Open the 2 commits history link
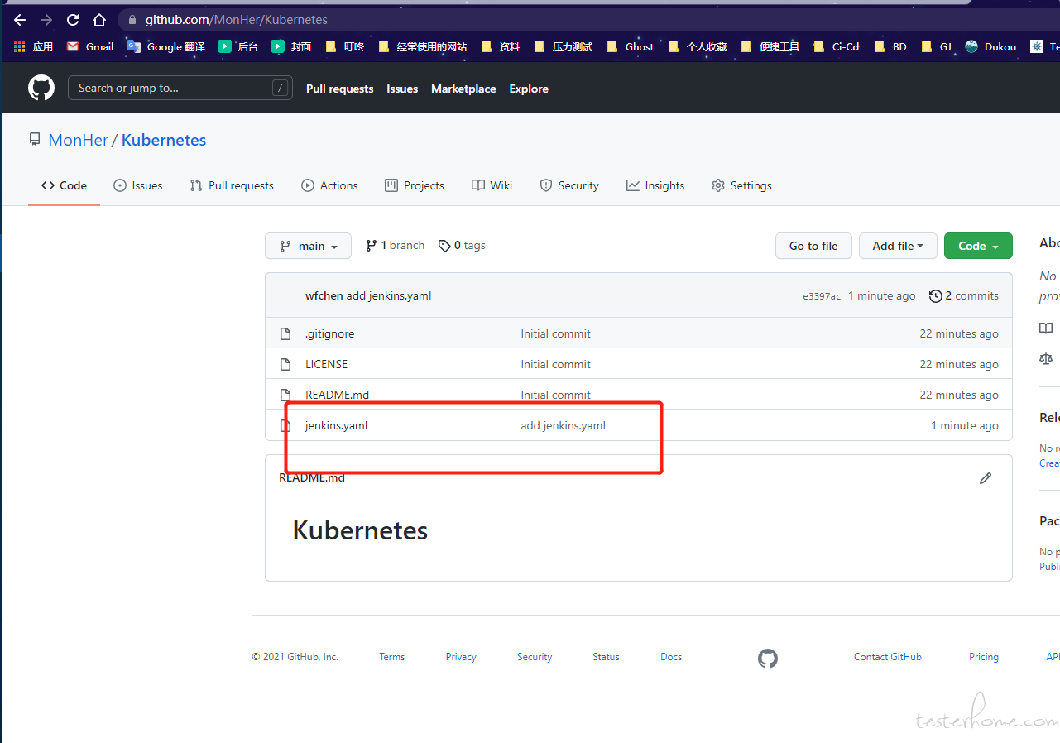The height and width of the screenshot is (743, 1060). [x=964, y=295]
